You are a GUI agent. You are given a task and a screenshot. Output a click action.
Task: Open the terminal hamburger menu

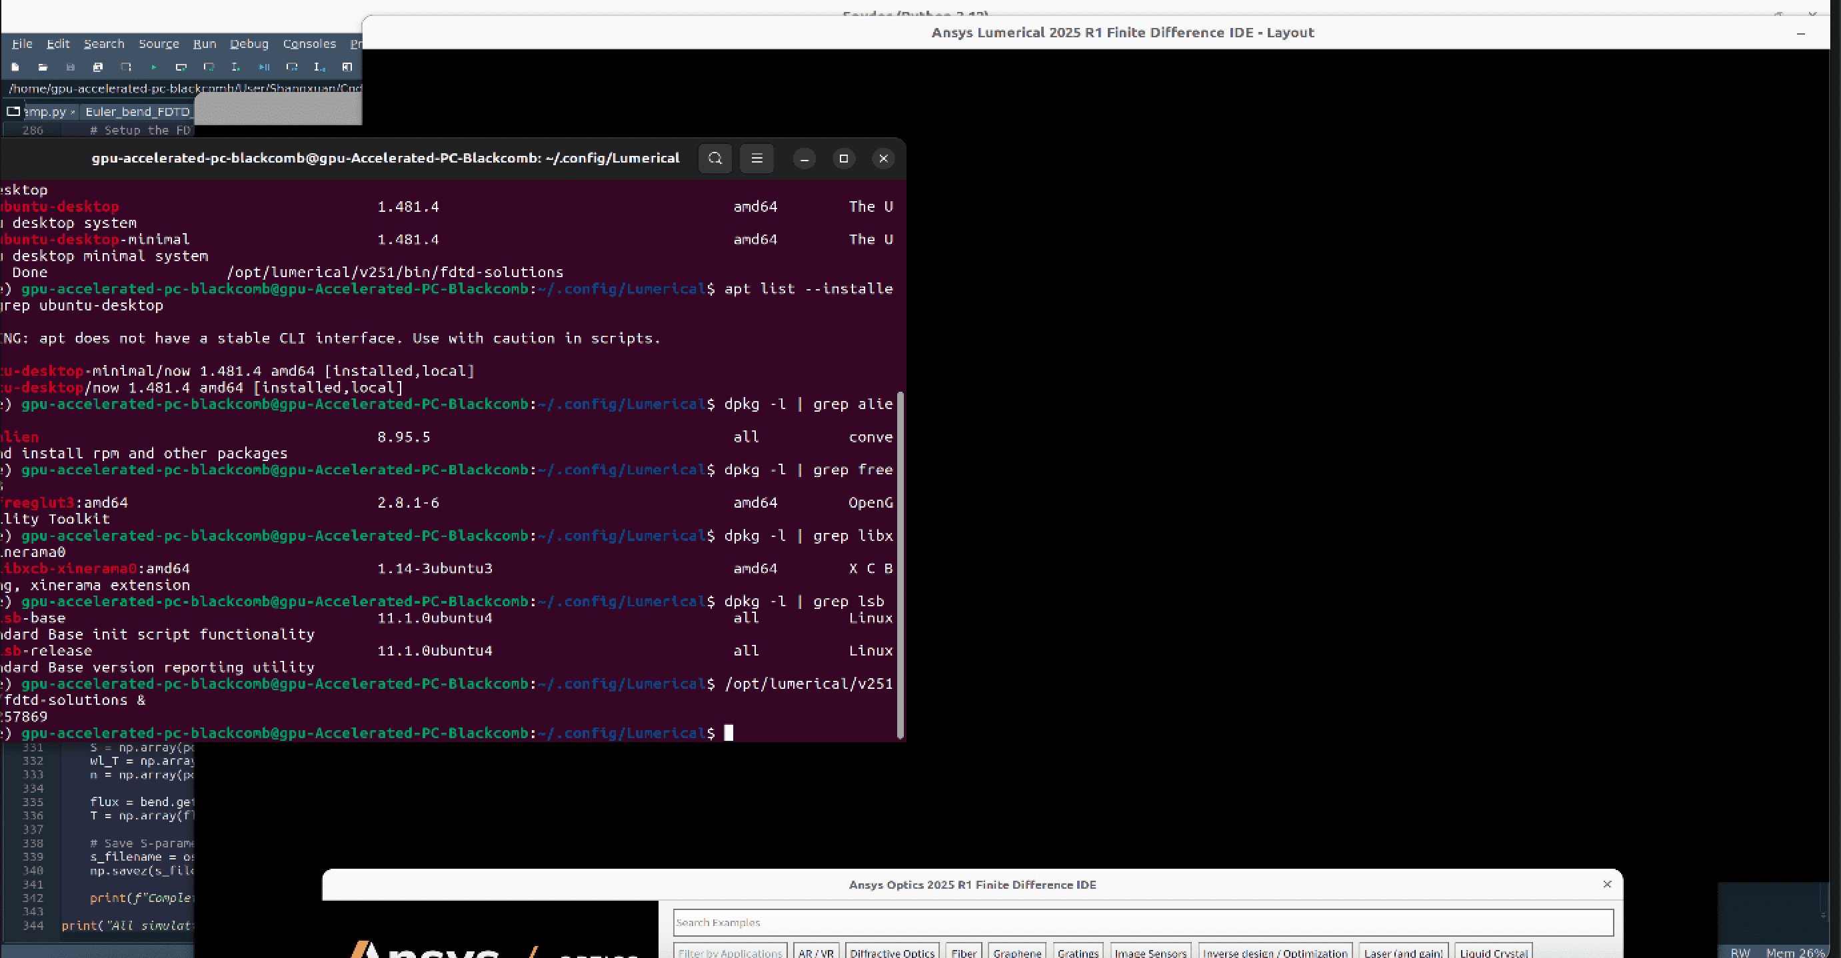click(x=757, y=159)
